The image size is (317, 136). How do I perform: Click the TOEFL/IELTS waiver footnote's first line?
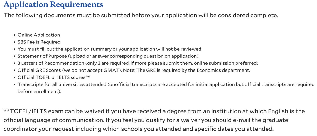click(x=154, y=111)
